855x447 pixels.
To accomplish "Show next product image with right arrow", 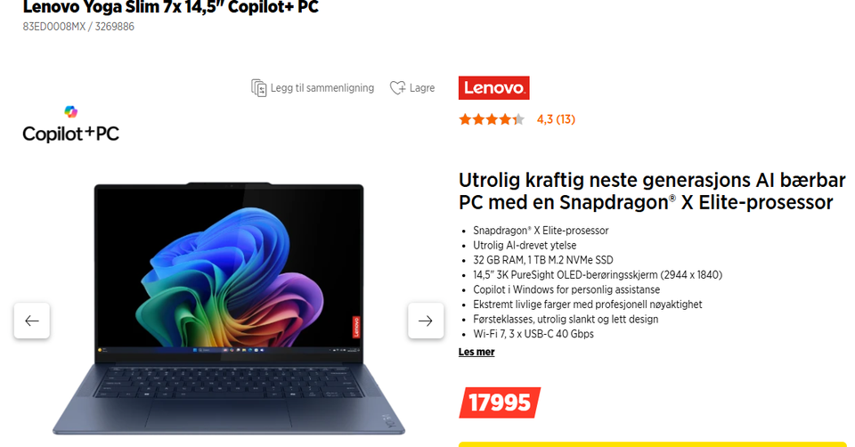I will click(x=426, y=321).
